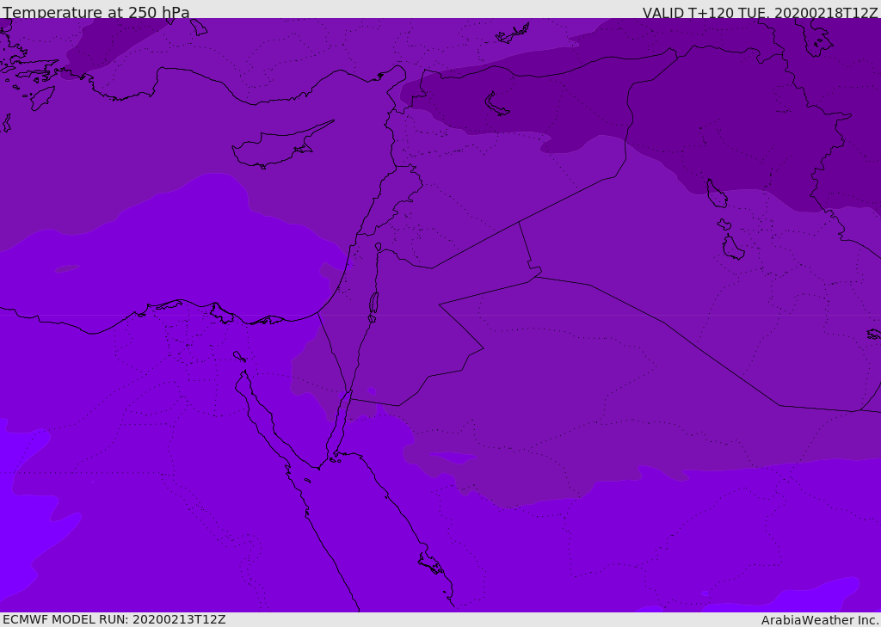
Task: Click the Lebanon country outline
Action: point(393,200)
